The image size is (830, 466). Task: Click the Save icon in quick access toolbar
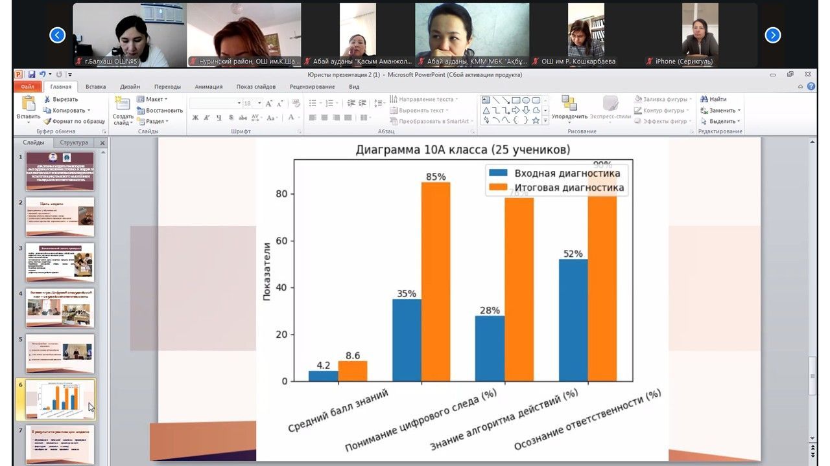point(31,74)
